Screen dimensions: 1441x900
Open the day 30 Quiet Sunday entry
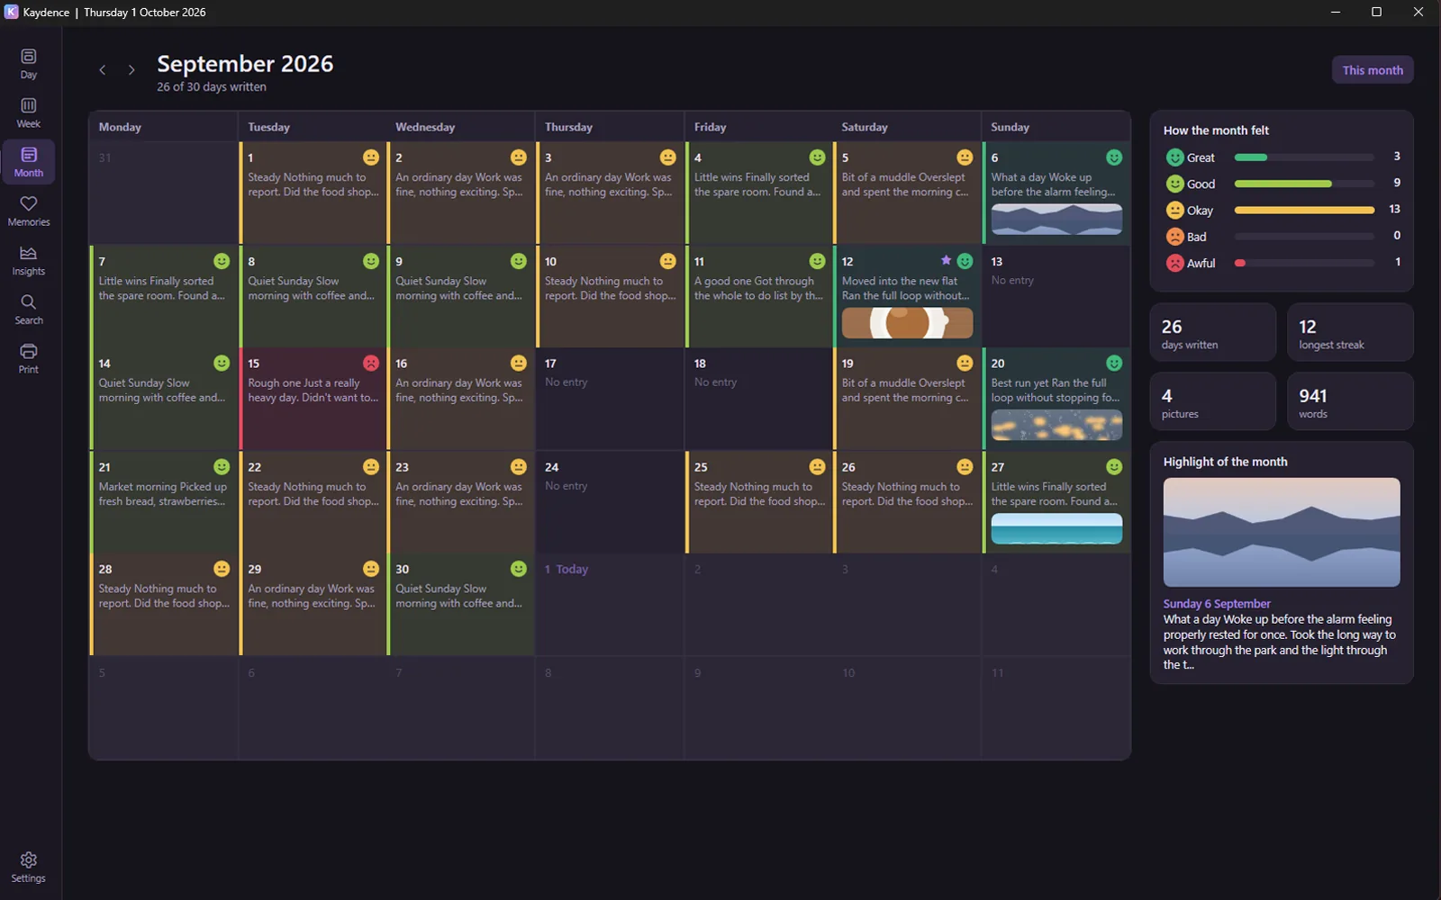460,604
